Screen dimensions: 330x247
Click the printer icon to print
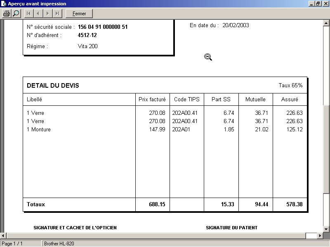[x=7, y=14]
